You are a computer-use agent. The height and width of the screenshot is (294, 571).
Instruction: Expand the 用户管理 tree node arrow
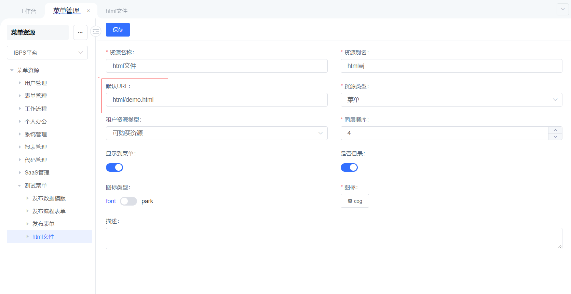click(20, 83)
